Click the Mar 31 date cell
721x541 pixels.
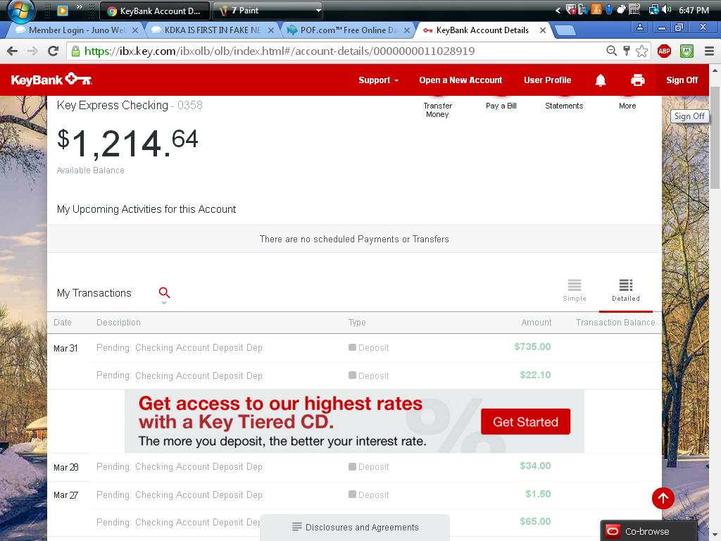65,348
